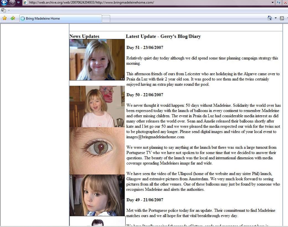Open the Favorites Center star icon

coord(4,18)
